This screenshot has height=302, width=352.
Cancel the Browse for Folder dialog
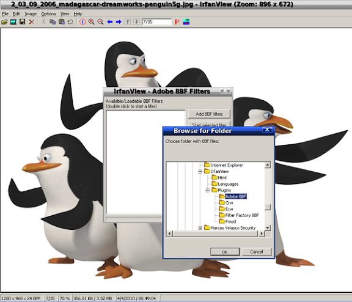pyautogui.click(x=257, y=252)
